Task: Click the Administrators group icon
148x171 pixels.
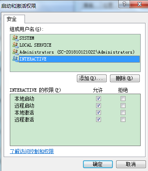Action: pos(16,52)
